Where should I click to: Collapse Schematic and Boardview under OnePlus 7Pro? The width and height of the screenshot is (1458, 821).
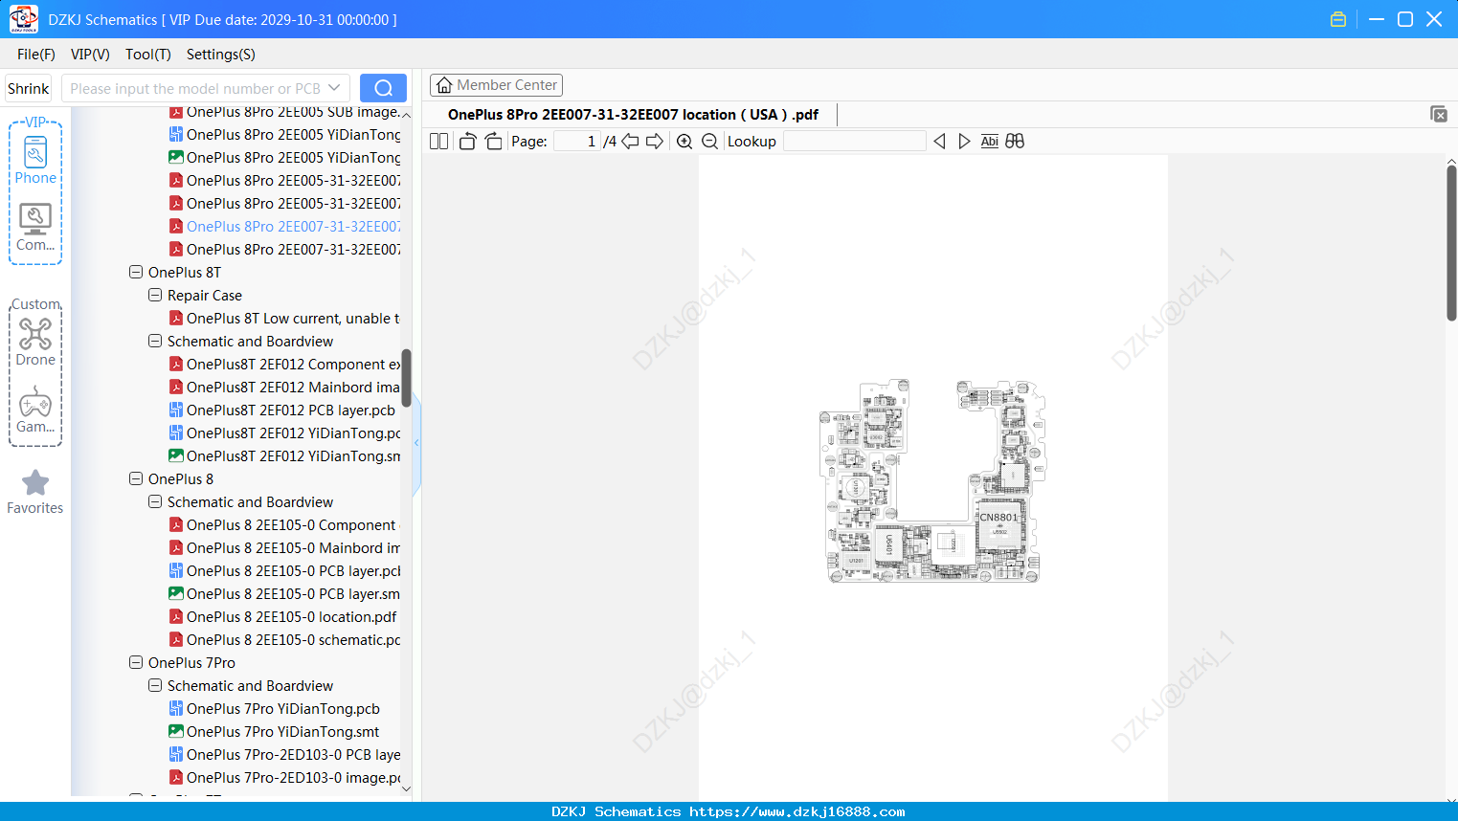point(155,685)
